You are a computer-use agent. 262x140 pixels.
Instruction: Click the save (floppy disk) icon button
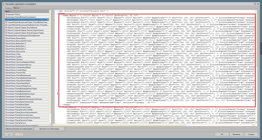click(9, 134)
